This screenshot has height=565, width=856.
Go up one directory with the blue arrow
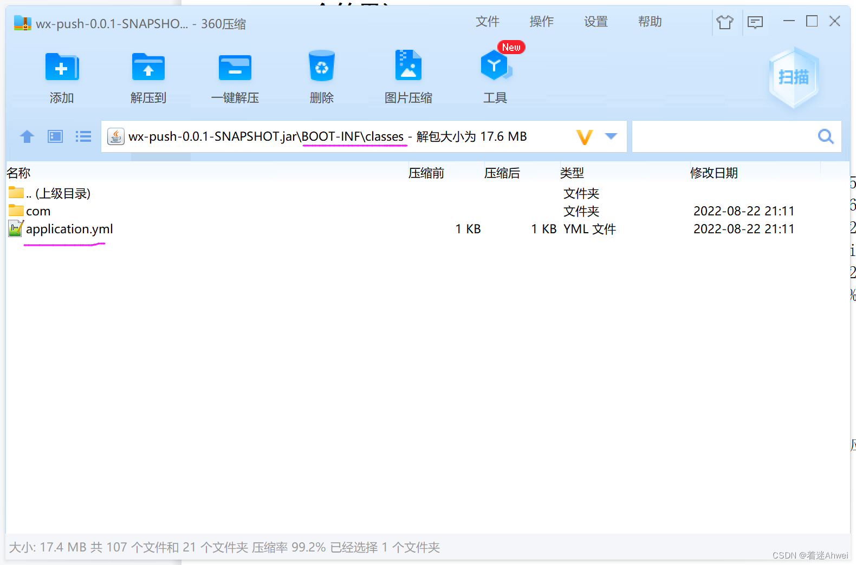pos(27,136)
